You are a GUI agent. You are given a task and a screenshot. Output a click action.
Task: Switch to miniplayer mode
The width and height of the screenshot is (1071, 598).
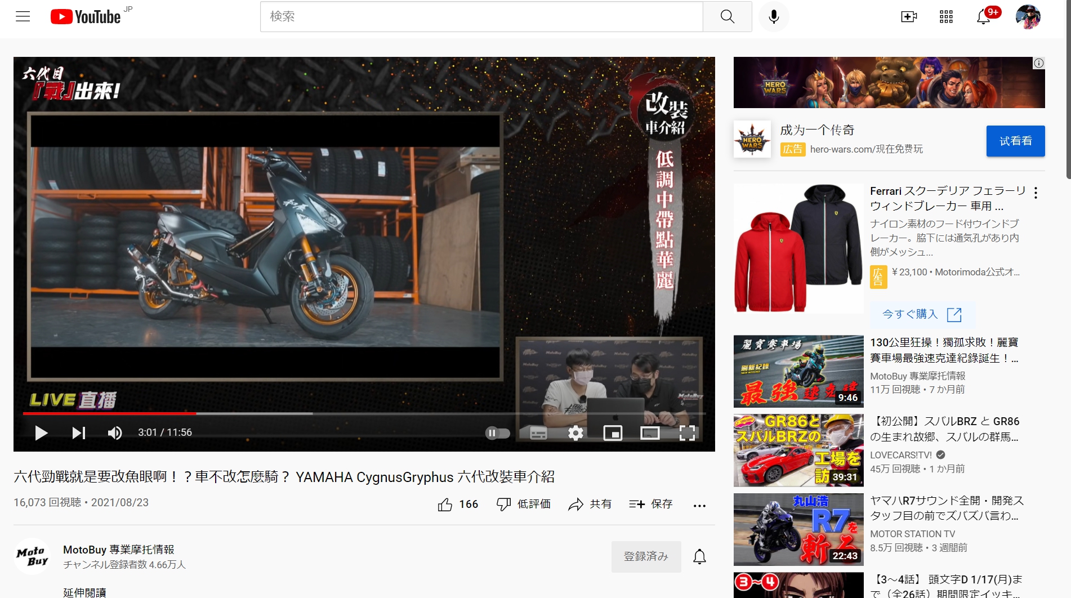(613, 432)
